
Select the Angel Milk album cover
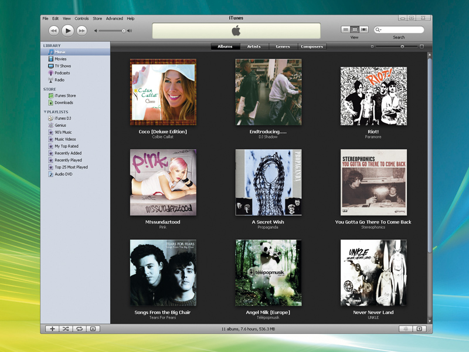click(x=269, y=273)
